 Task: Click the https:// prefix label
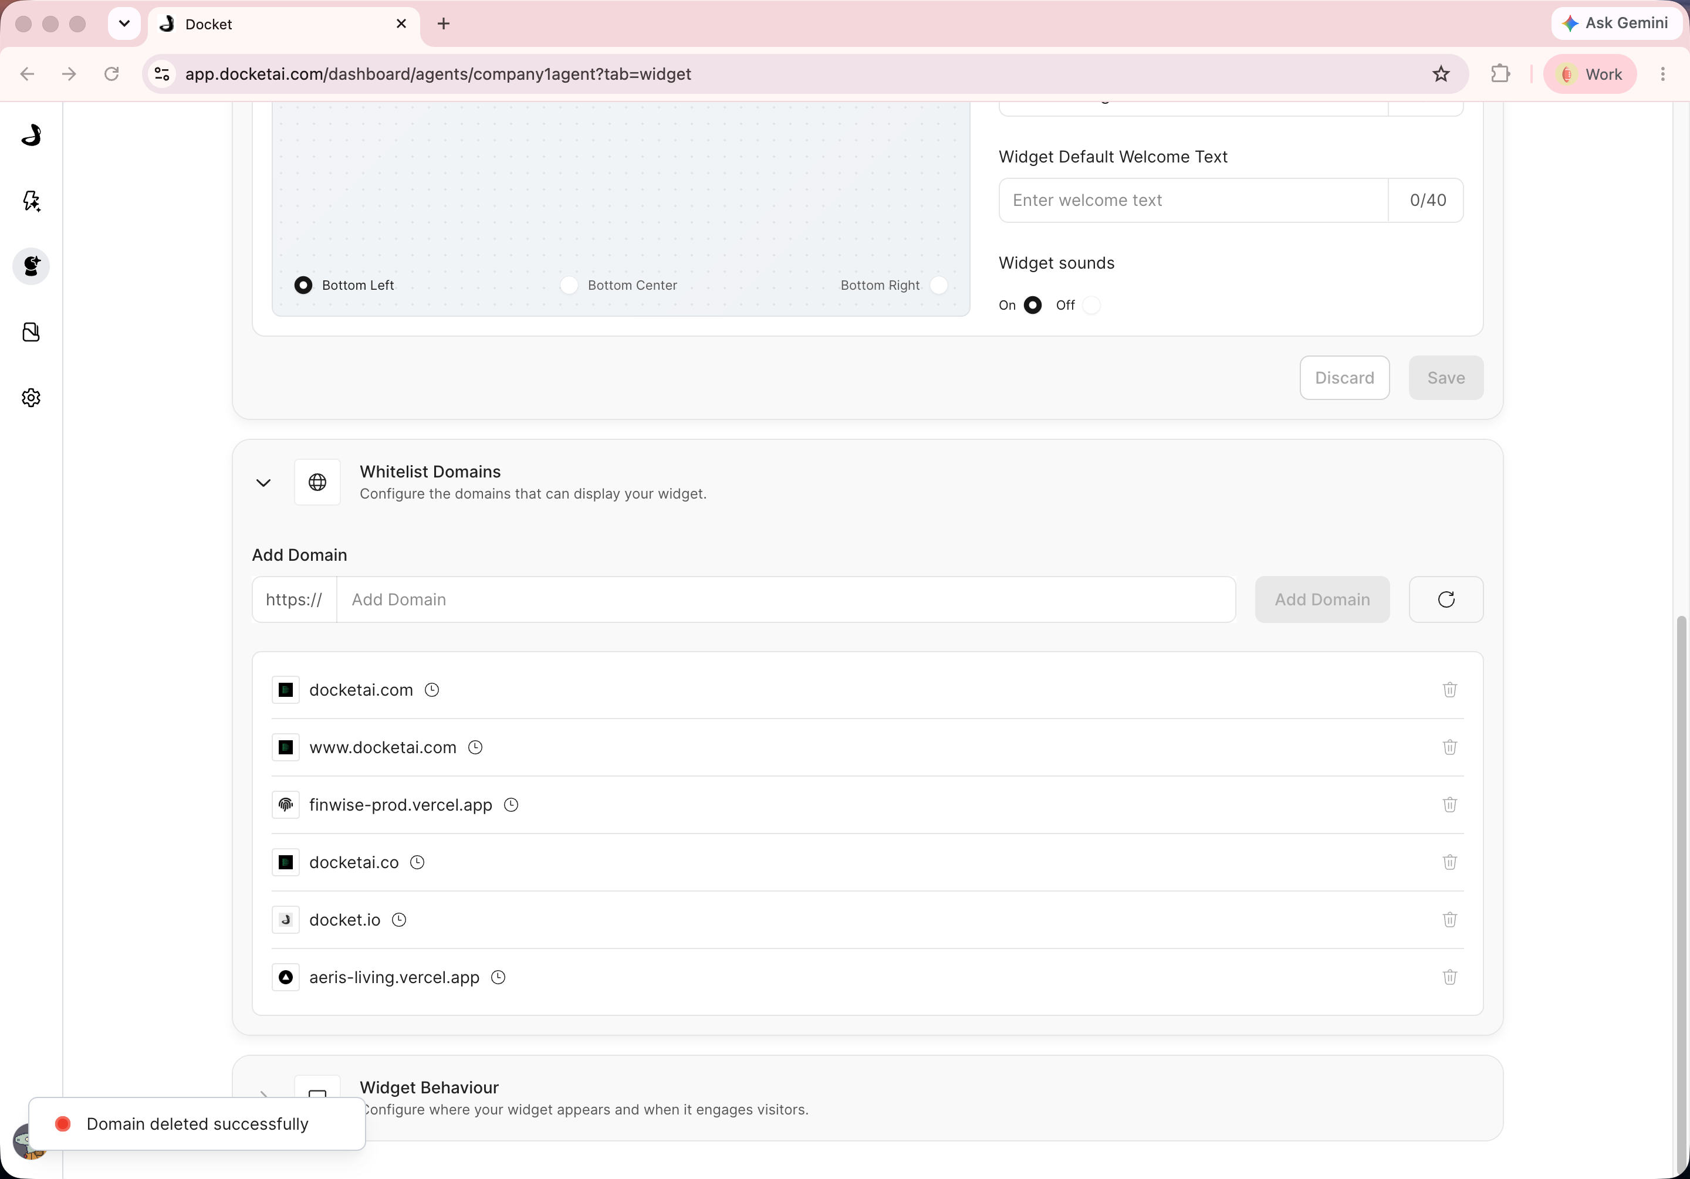[293, 599]
